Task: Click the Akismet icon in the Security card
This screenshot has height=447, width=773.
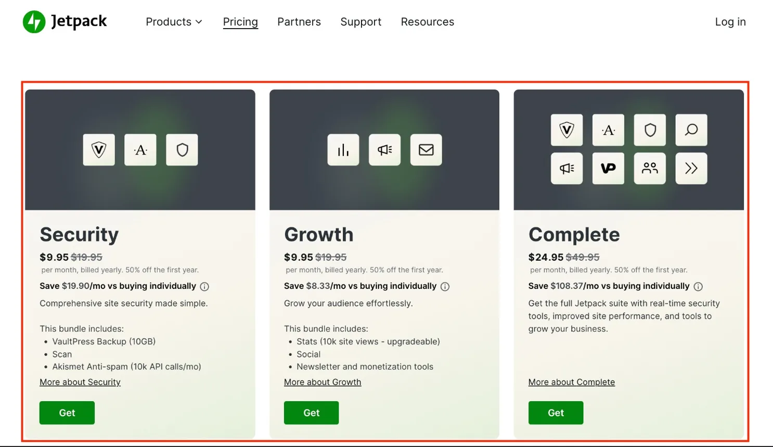Action: (140, 150)
